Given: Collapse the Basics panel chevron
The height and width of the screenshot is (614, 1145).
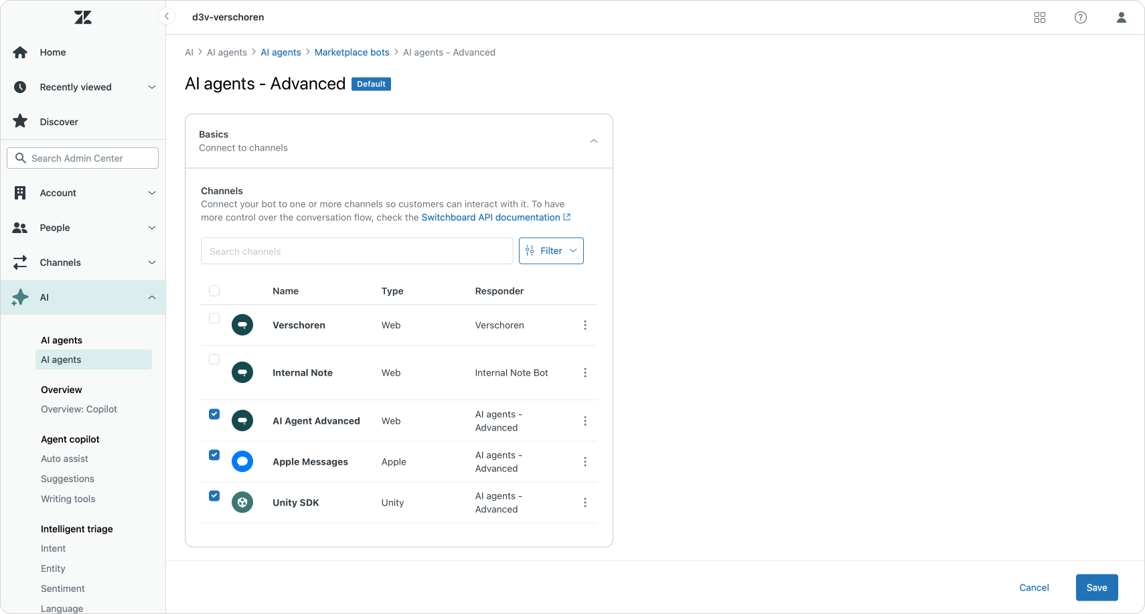Looking at the screenshot, I should coord(594,141).
